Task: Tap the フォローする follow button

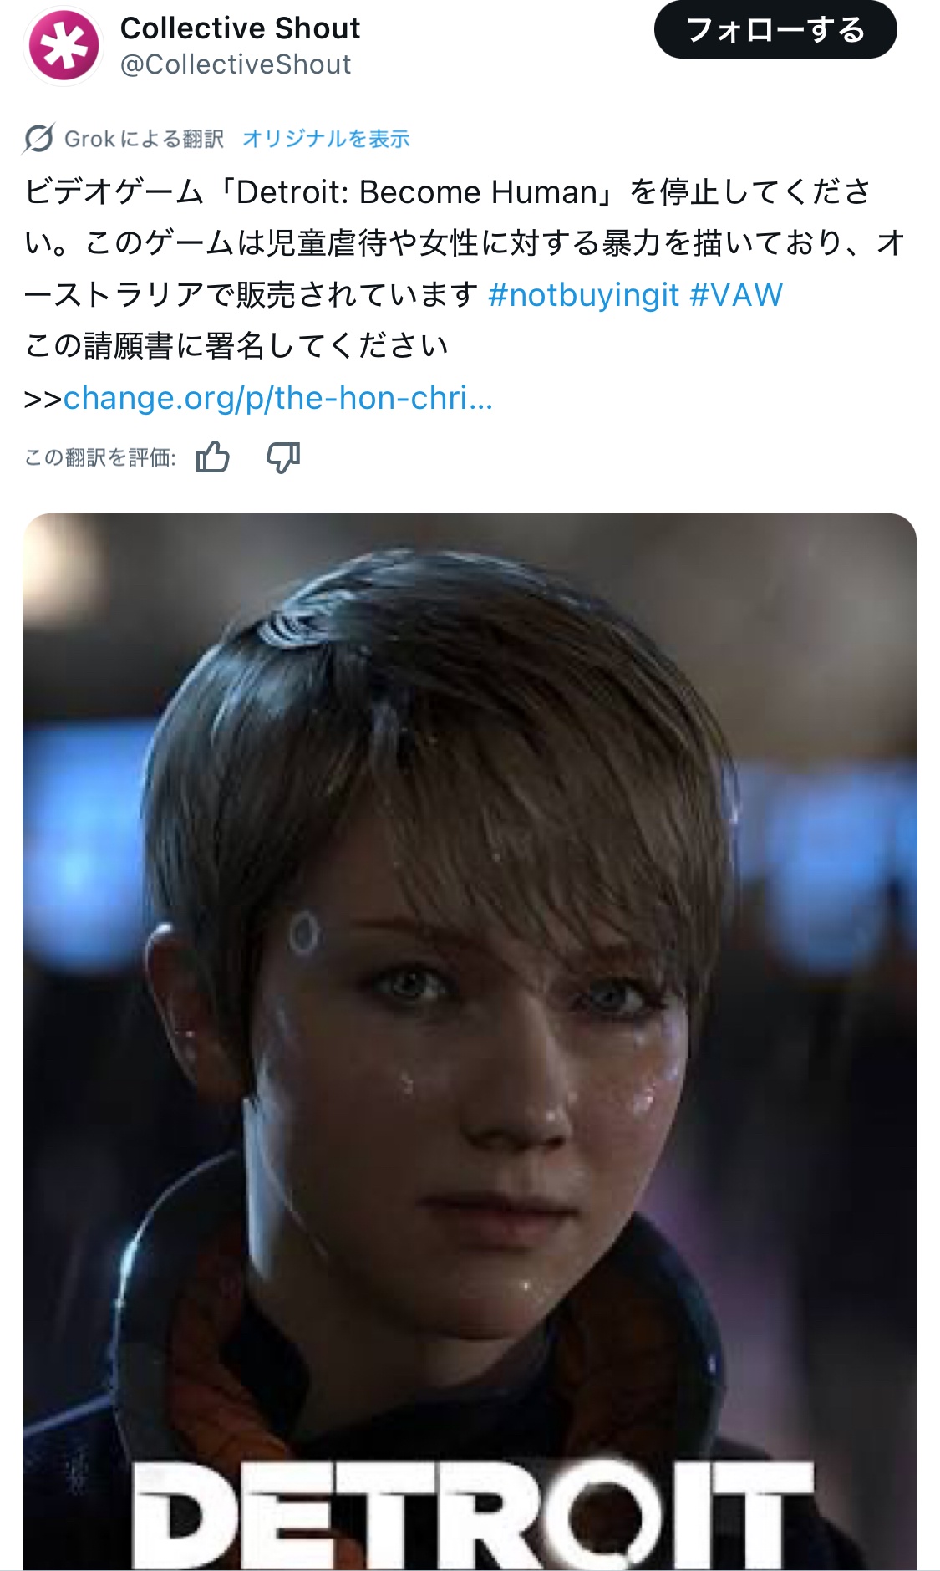Action: pyautogui.click(x=775, y=30)
